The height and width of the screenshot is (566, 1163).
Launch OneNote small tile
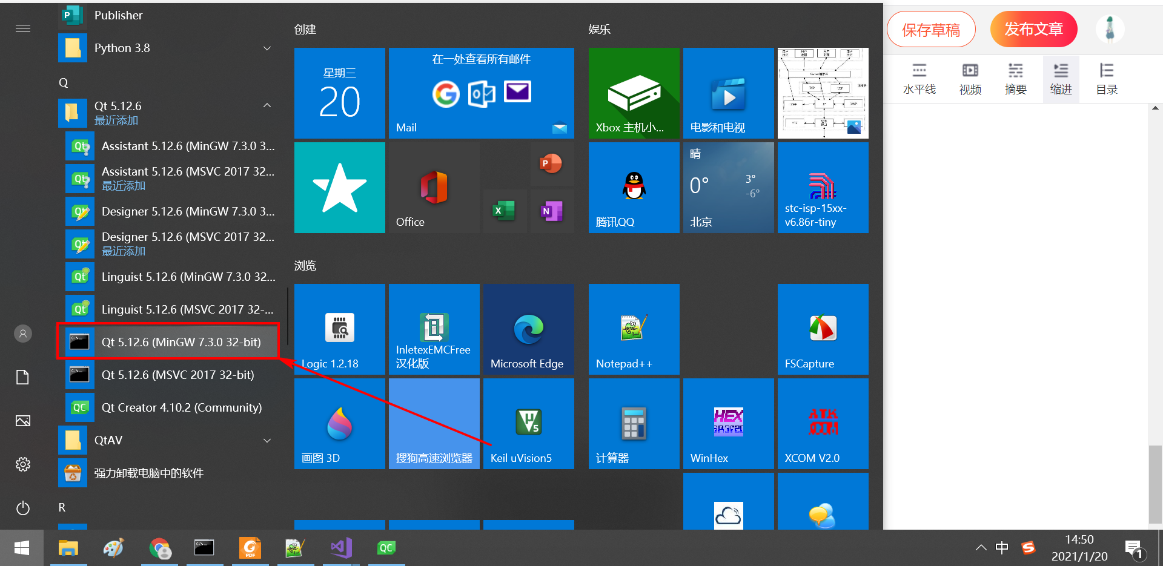tap(552, 211)
